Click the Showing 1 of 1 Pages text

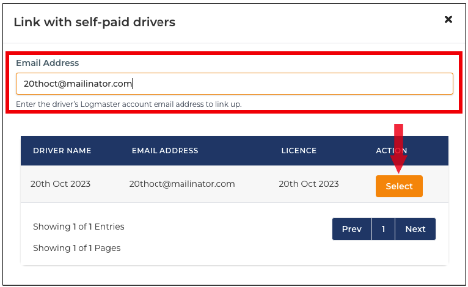point(77,248)
